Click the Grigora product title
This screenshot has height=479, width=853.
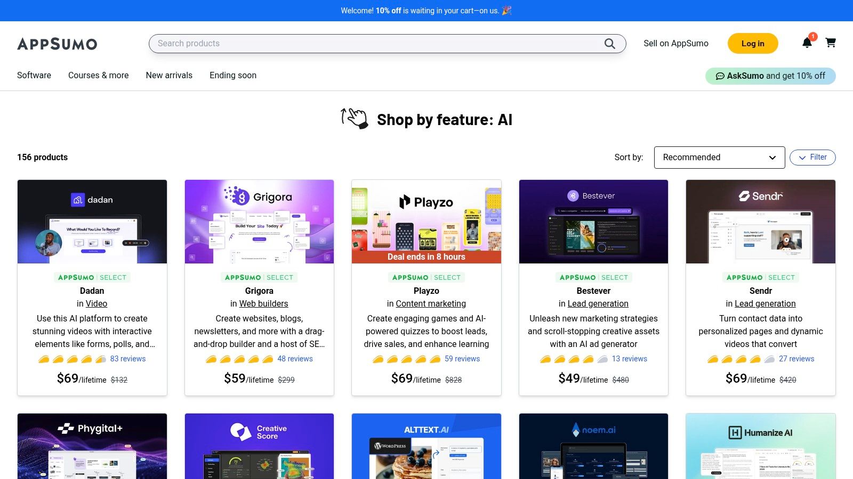click(259, 291)
